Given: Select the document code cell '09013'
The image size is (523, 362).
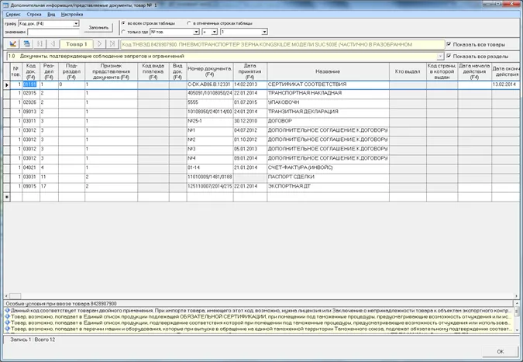Looking at the screenshot, I should point(31,112).
